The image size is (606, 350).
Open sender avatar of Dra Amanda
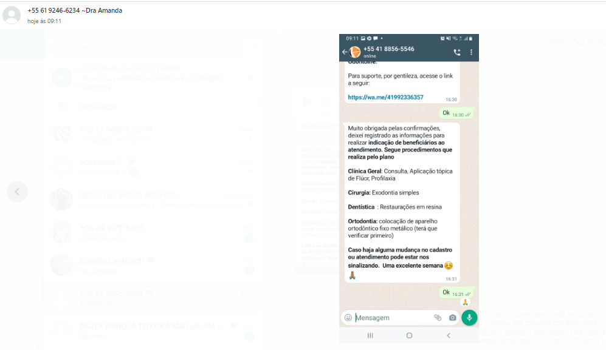(12, 15)
